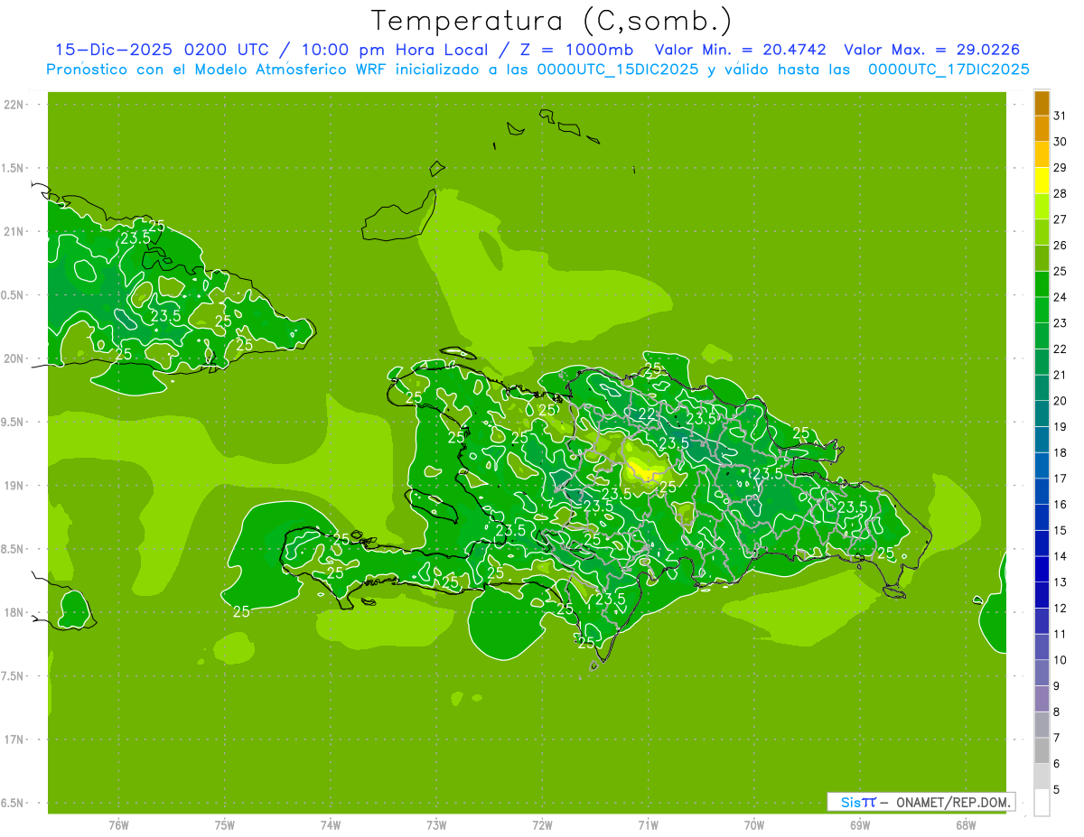The width and height of the screenshot is (1084, 837).
Task: Click the 72W longitude axis label
Action: pos(542,825)
